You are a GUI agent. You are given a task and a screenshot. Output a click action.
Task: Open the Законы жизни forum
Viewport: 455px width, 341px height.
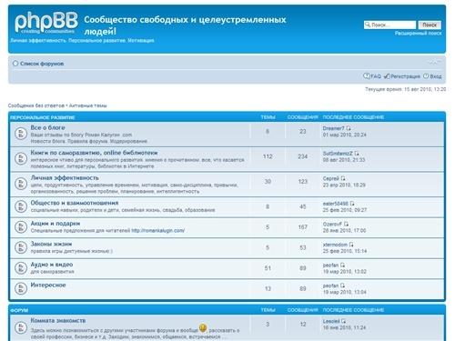coord(51,244)
